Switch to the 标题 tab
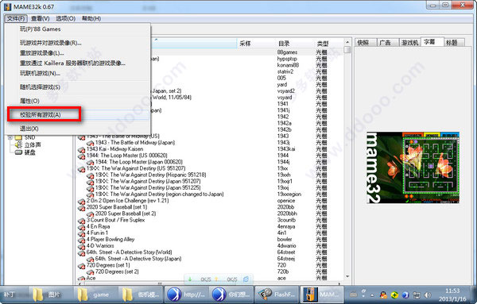477x304 pixels. pyautogui.click(x=453, y=43)
